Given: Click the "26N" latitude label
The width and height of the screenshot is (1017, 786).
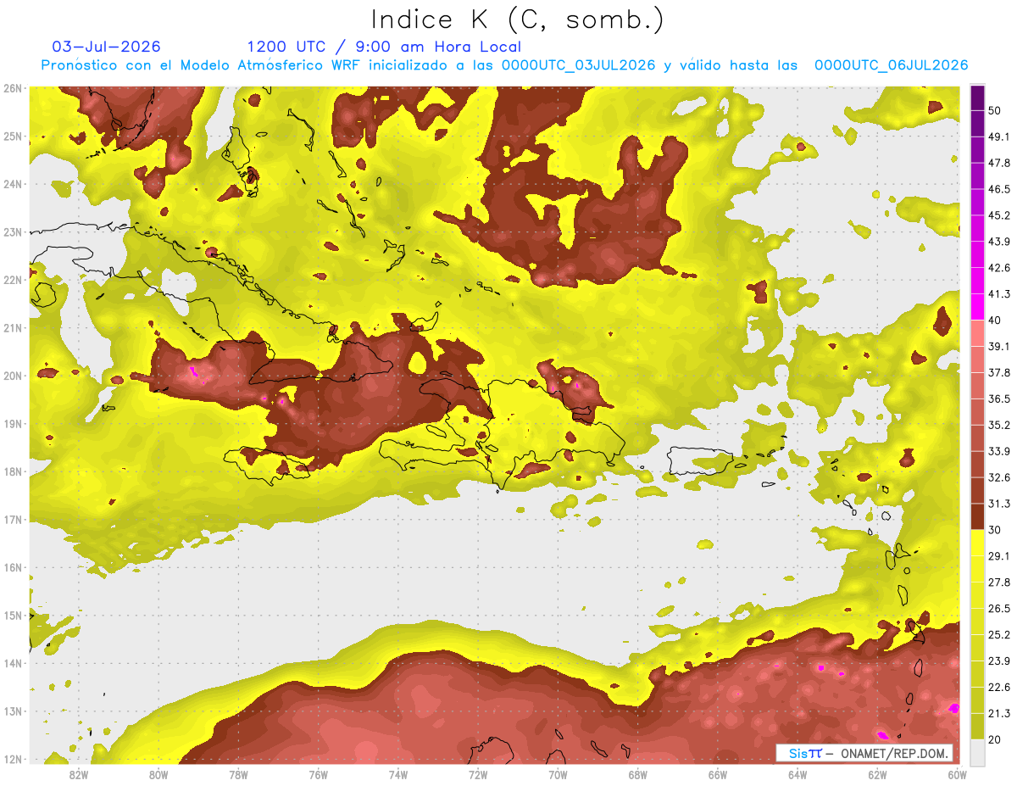Looking at the screenshot, I should click(x=13, y=88).
